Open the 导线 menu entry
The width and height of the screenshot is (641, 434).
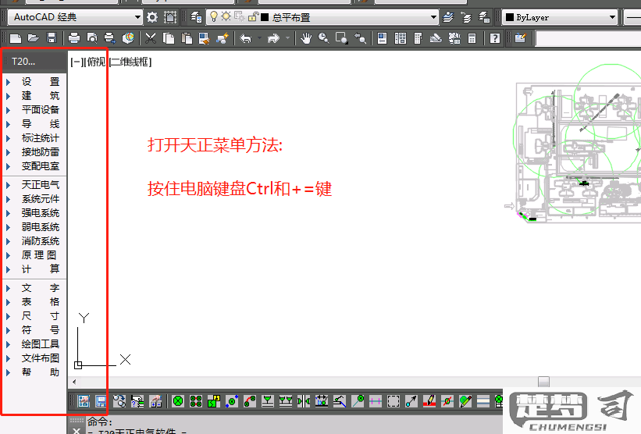pos(41,124)
